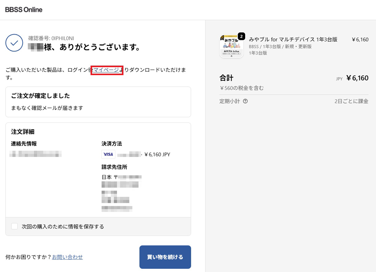Check the 次回の購入のために情報を保存する box
This screenshot has width=376, height=272.
(14, 226)
